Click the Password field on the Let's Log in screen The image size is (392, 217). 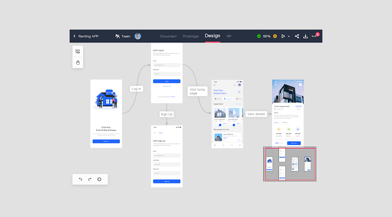[166, 73]
